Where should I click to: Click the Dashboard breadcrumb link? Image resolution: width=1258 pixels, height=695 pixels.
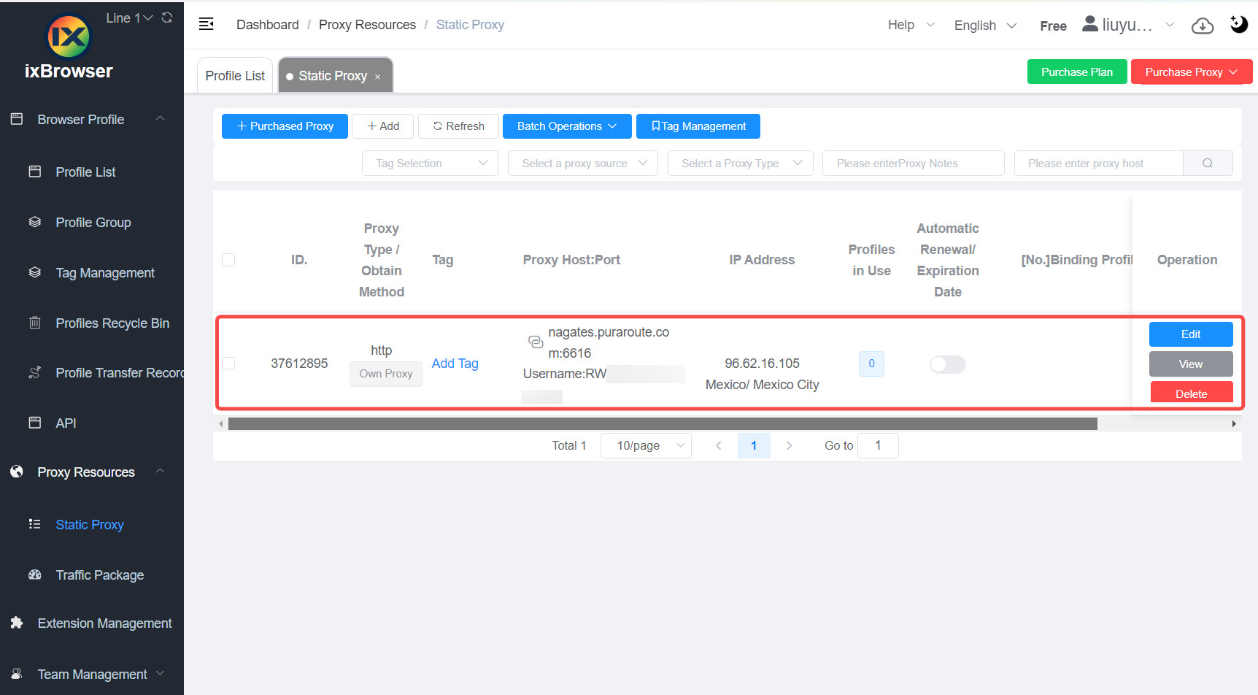pyautogui.click(x=268, y=25)
